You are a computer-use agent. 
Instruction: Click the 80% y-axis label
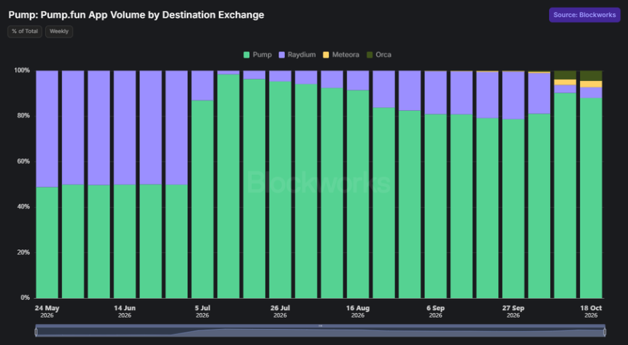tap(23, 116)
